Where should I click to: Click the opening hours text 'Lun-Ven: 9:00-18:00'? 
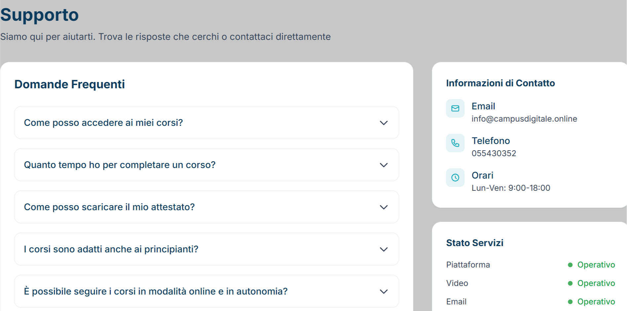(x=511, y=188)
